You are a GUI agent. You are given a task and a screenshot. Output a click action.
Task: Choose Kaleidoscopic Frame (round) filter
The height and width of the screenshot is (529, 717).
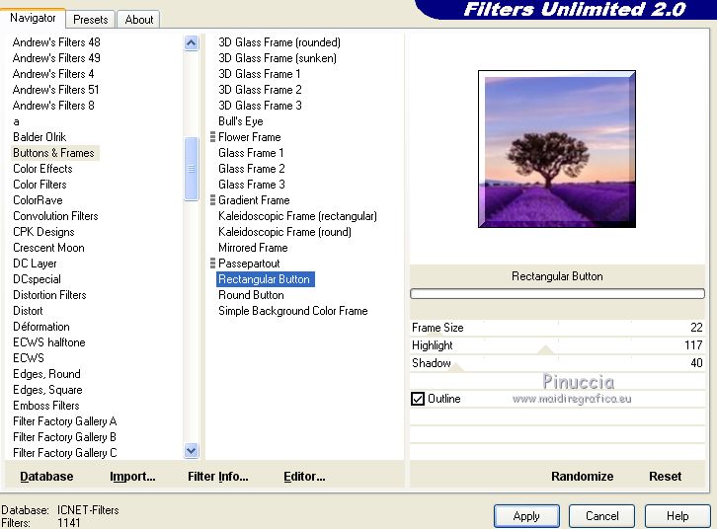pos(284,232)
